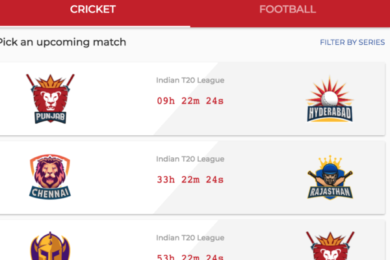Image resolution: width=390 pixels, height=260 pixels.
Task: Select the white underline beneath Cricket tab
Action: [95, 27]
